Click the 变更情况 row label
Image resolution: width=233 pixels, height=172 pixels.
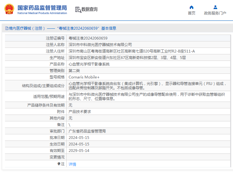pyautogui.click(x=57, y=157)
